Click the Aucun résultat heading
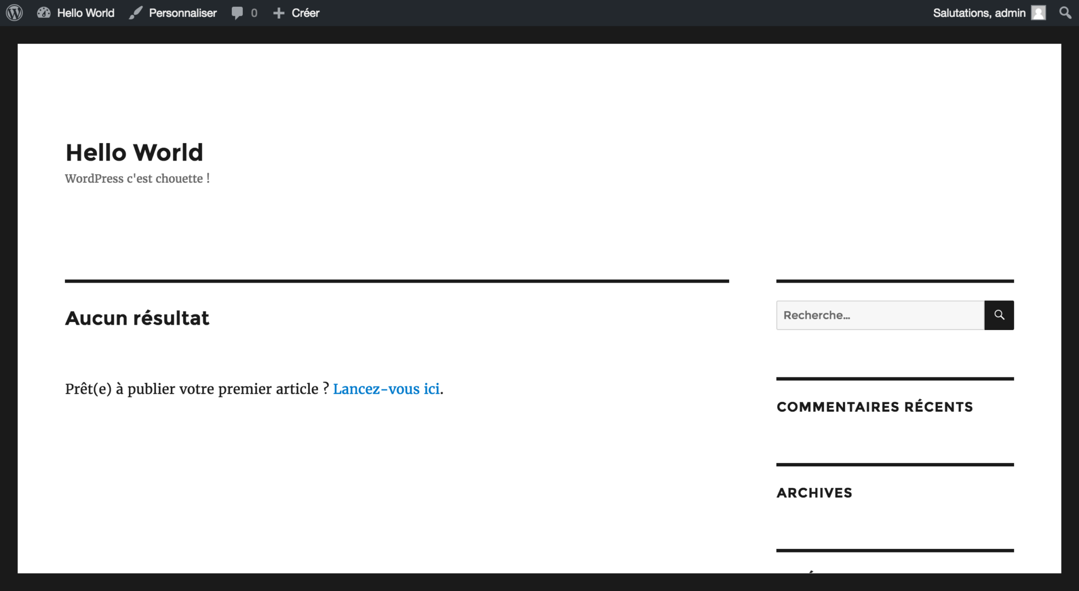The image size is (1079, 591). click(137, 318)
